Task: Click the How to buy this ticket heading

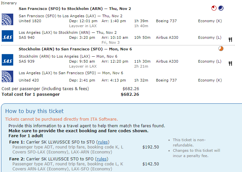Action: pyautogui.click(x=34, y=111)
